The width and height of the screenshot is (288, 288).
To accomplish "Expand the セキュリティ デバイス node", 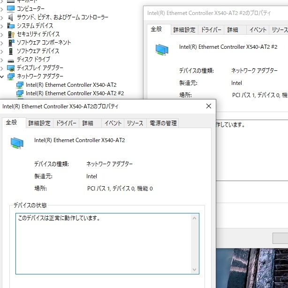I will (2, 35).
